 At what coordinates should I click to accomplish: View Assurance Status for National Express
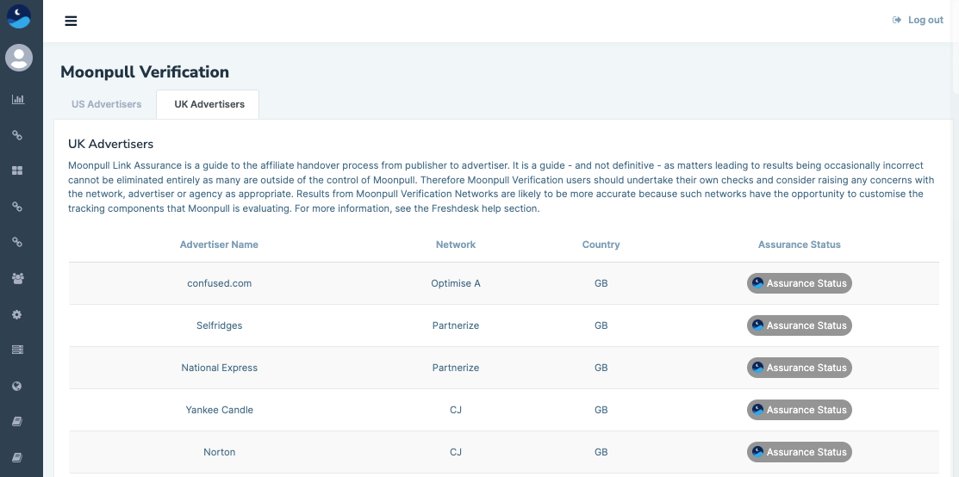click(x=799, y=368)
